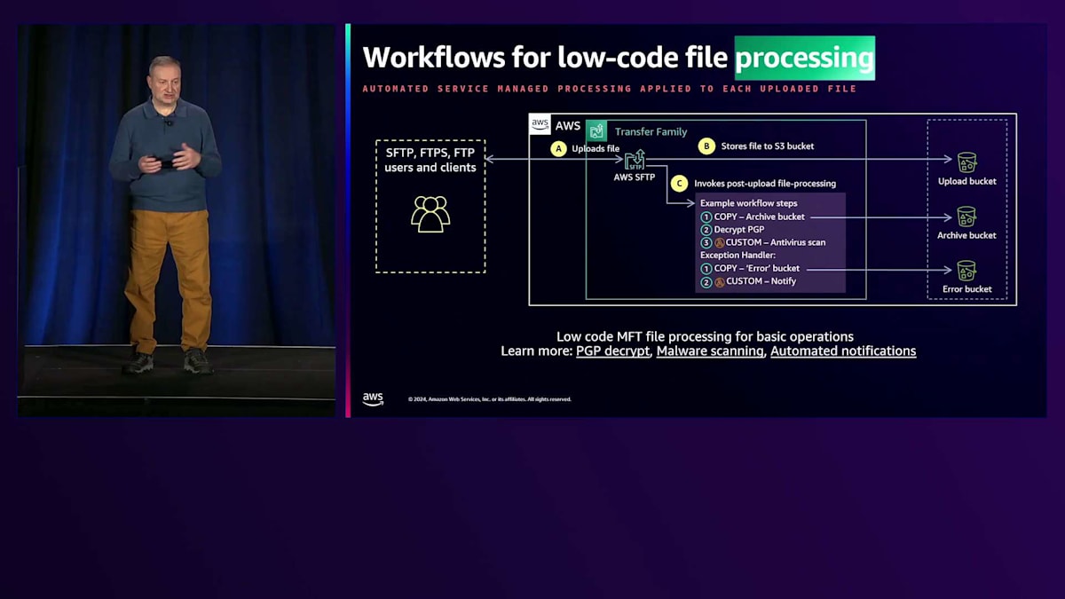
Task: Click the 'Archive bucket' label
Action: pyautogui.click(x=966, y=235)
